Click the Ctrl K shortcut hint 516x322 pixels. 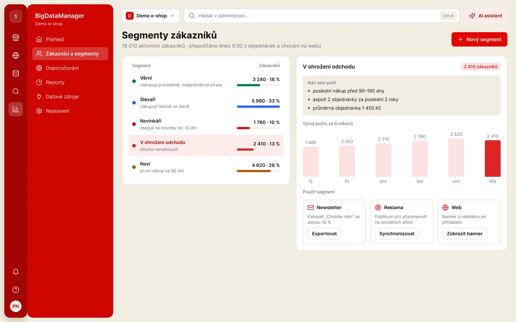coord(448,16)
